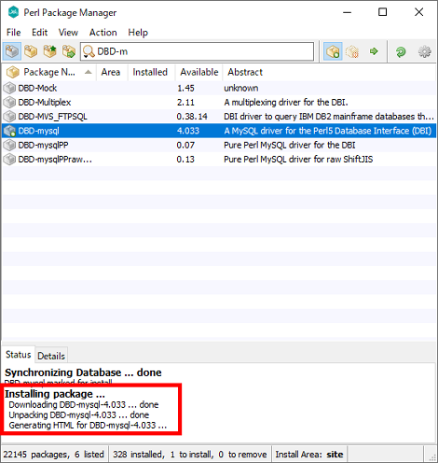
Task: Click the window resize grip in status bar
Action: click(x=431, y=456)
